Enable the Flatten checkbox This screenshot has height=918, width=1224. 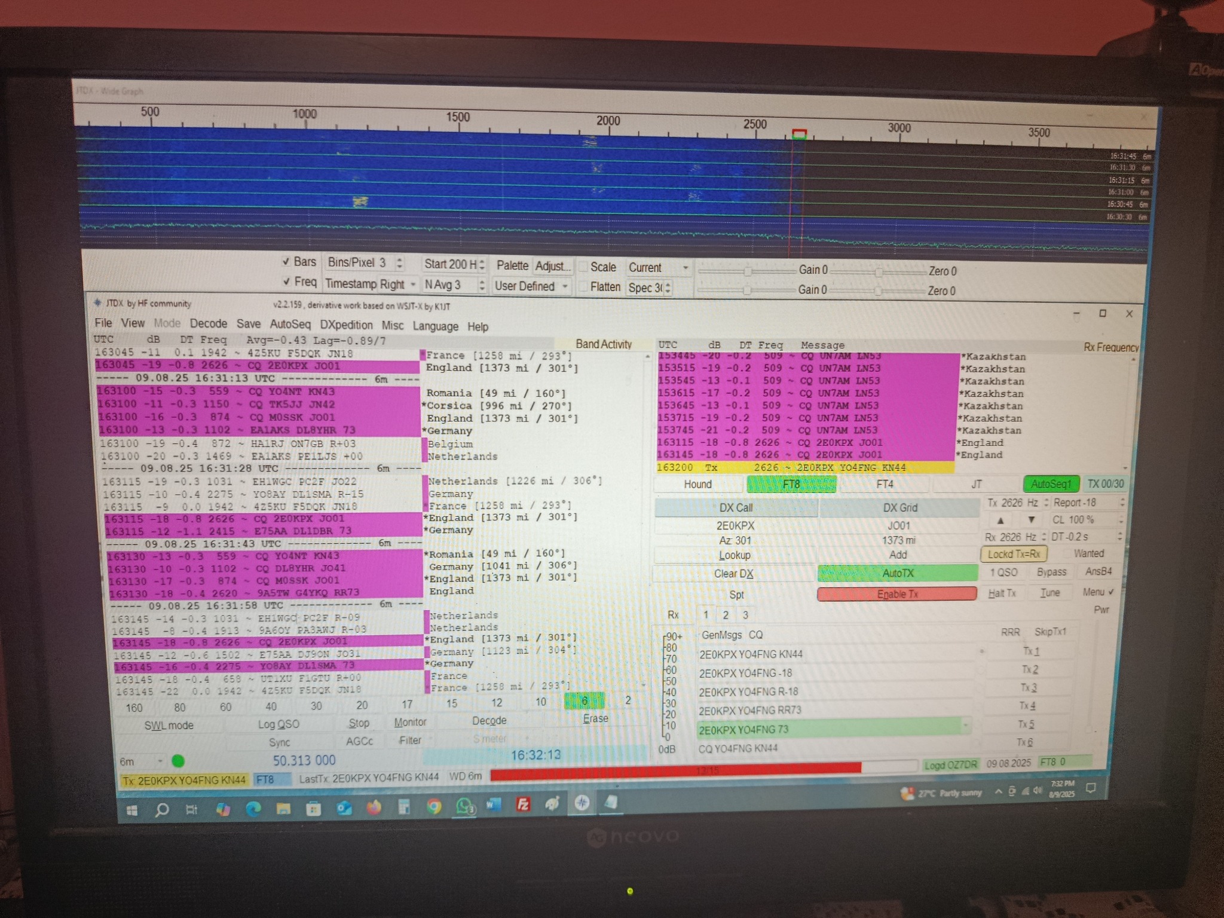[583, 287]
